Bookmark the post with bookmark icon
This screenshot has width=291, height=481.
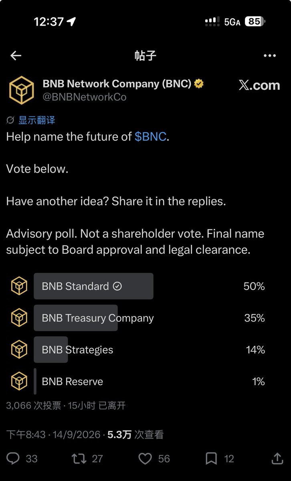coord(211,459)
